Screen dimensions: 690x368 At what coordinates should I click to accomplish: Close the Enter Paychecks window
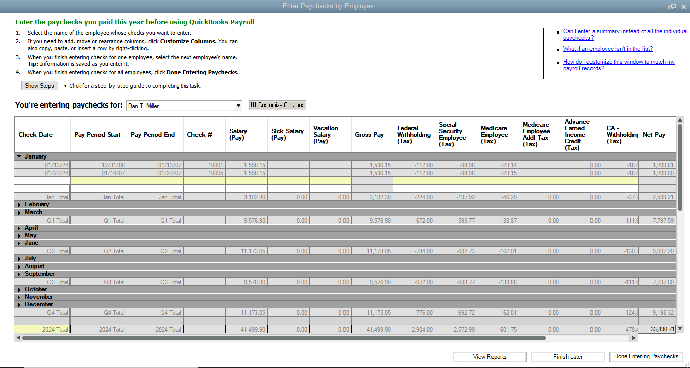tap(683, 6)
